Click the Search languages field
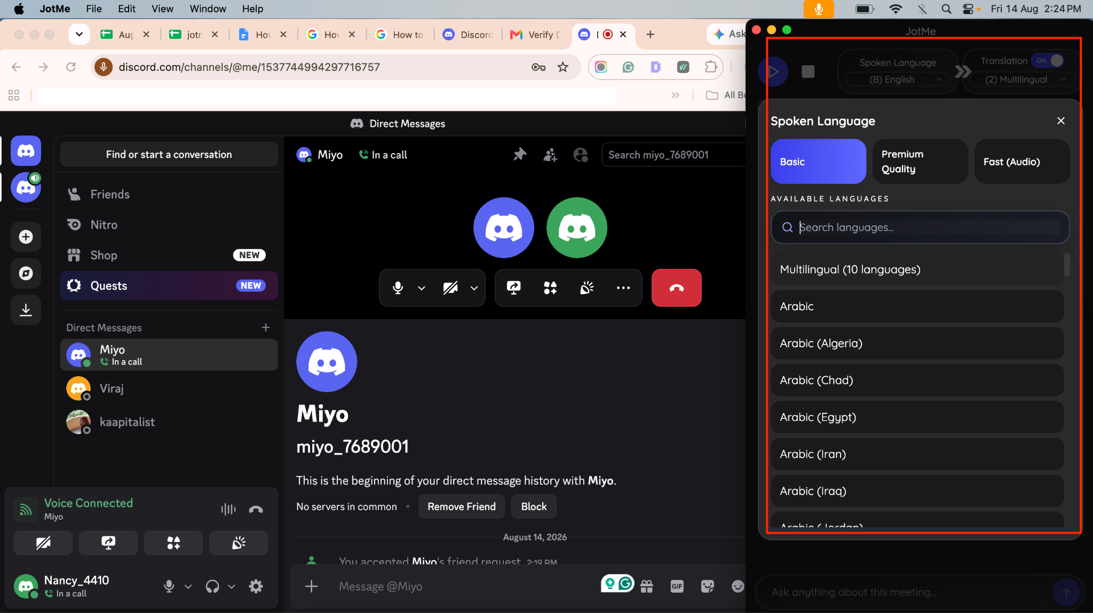The width and height of the screenshot is (1093, 613). click(920, 228)
